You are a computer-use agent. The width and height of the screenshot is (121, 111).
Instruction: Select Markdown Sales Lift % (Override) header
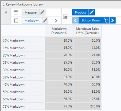pos(87,31)
